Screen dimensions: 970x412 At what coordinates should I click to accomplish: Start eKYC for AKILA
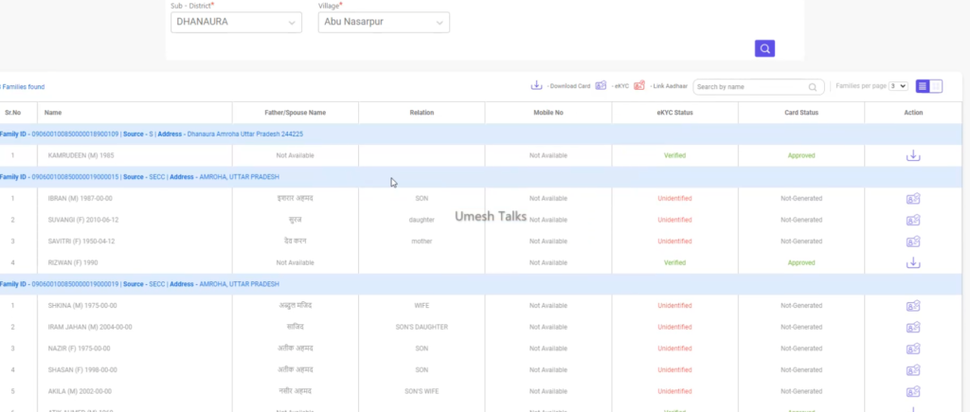point(913,391)
